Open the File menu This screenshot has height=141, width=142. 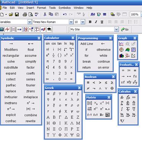(x=5, y=8)
